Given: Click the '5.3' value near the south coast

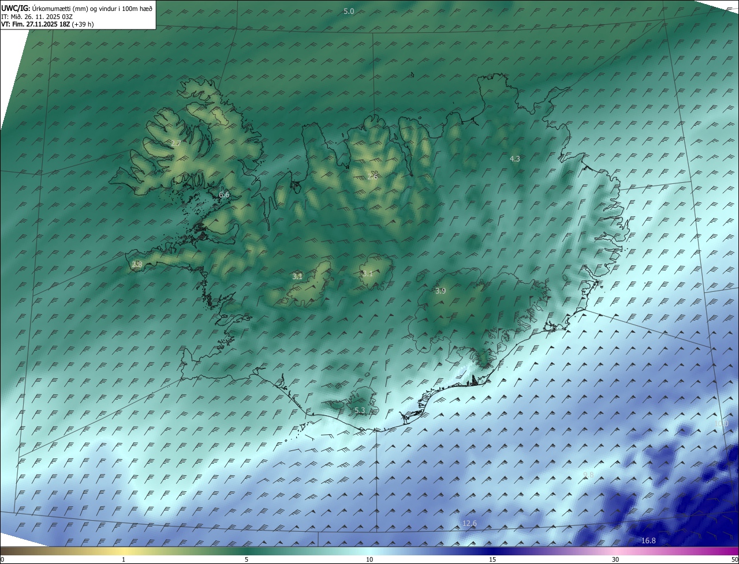Looking at the screenshot, I should click(x=360, y=411).
